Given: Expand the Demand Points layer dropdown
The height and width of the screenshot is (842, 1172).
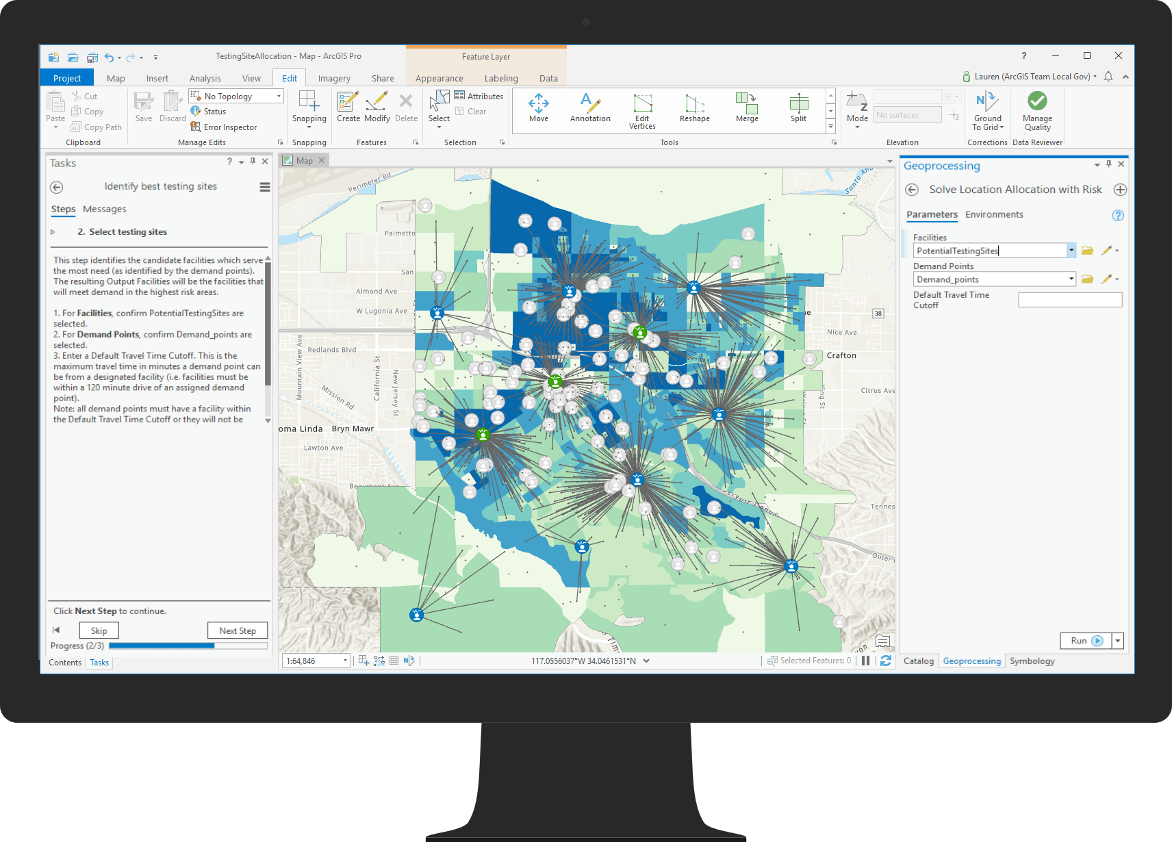Looking at the screenshot, I should tap(1071, 279).
